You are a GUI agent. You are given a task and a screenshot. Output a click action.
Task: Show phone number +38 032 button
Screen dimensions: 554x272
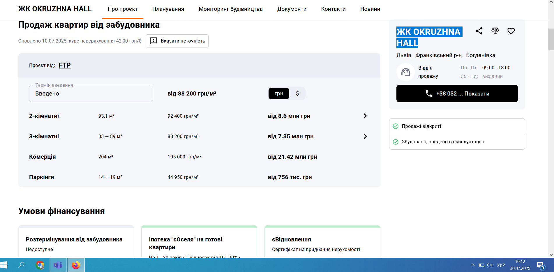click(x=457, y=93)
